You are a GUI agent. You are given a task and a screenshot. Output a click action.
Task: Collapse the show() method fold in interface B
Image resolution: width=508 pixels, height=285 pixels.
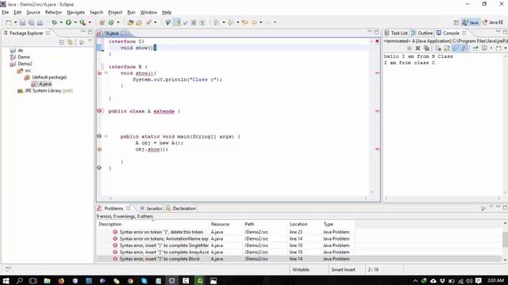[x=106, y=73]
